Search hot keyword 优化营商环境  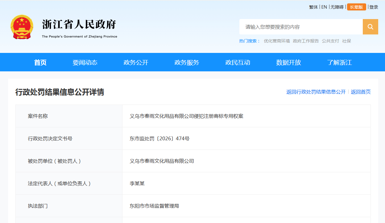point(277,41)
